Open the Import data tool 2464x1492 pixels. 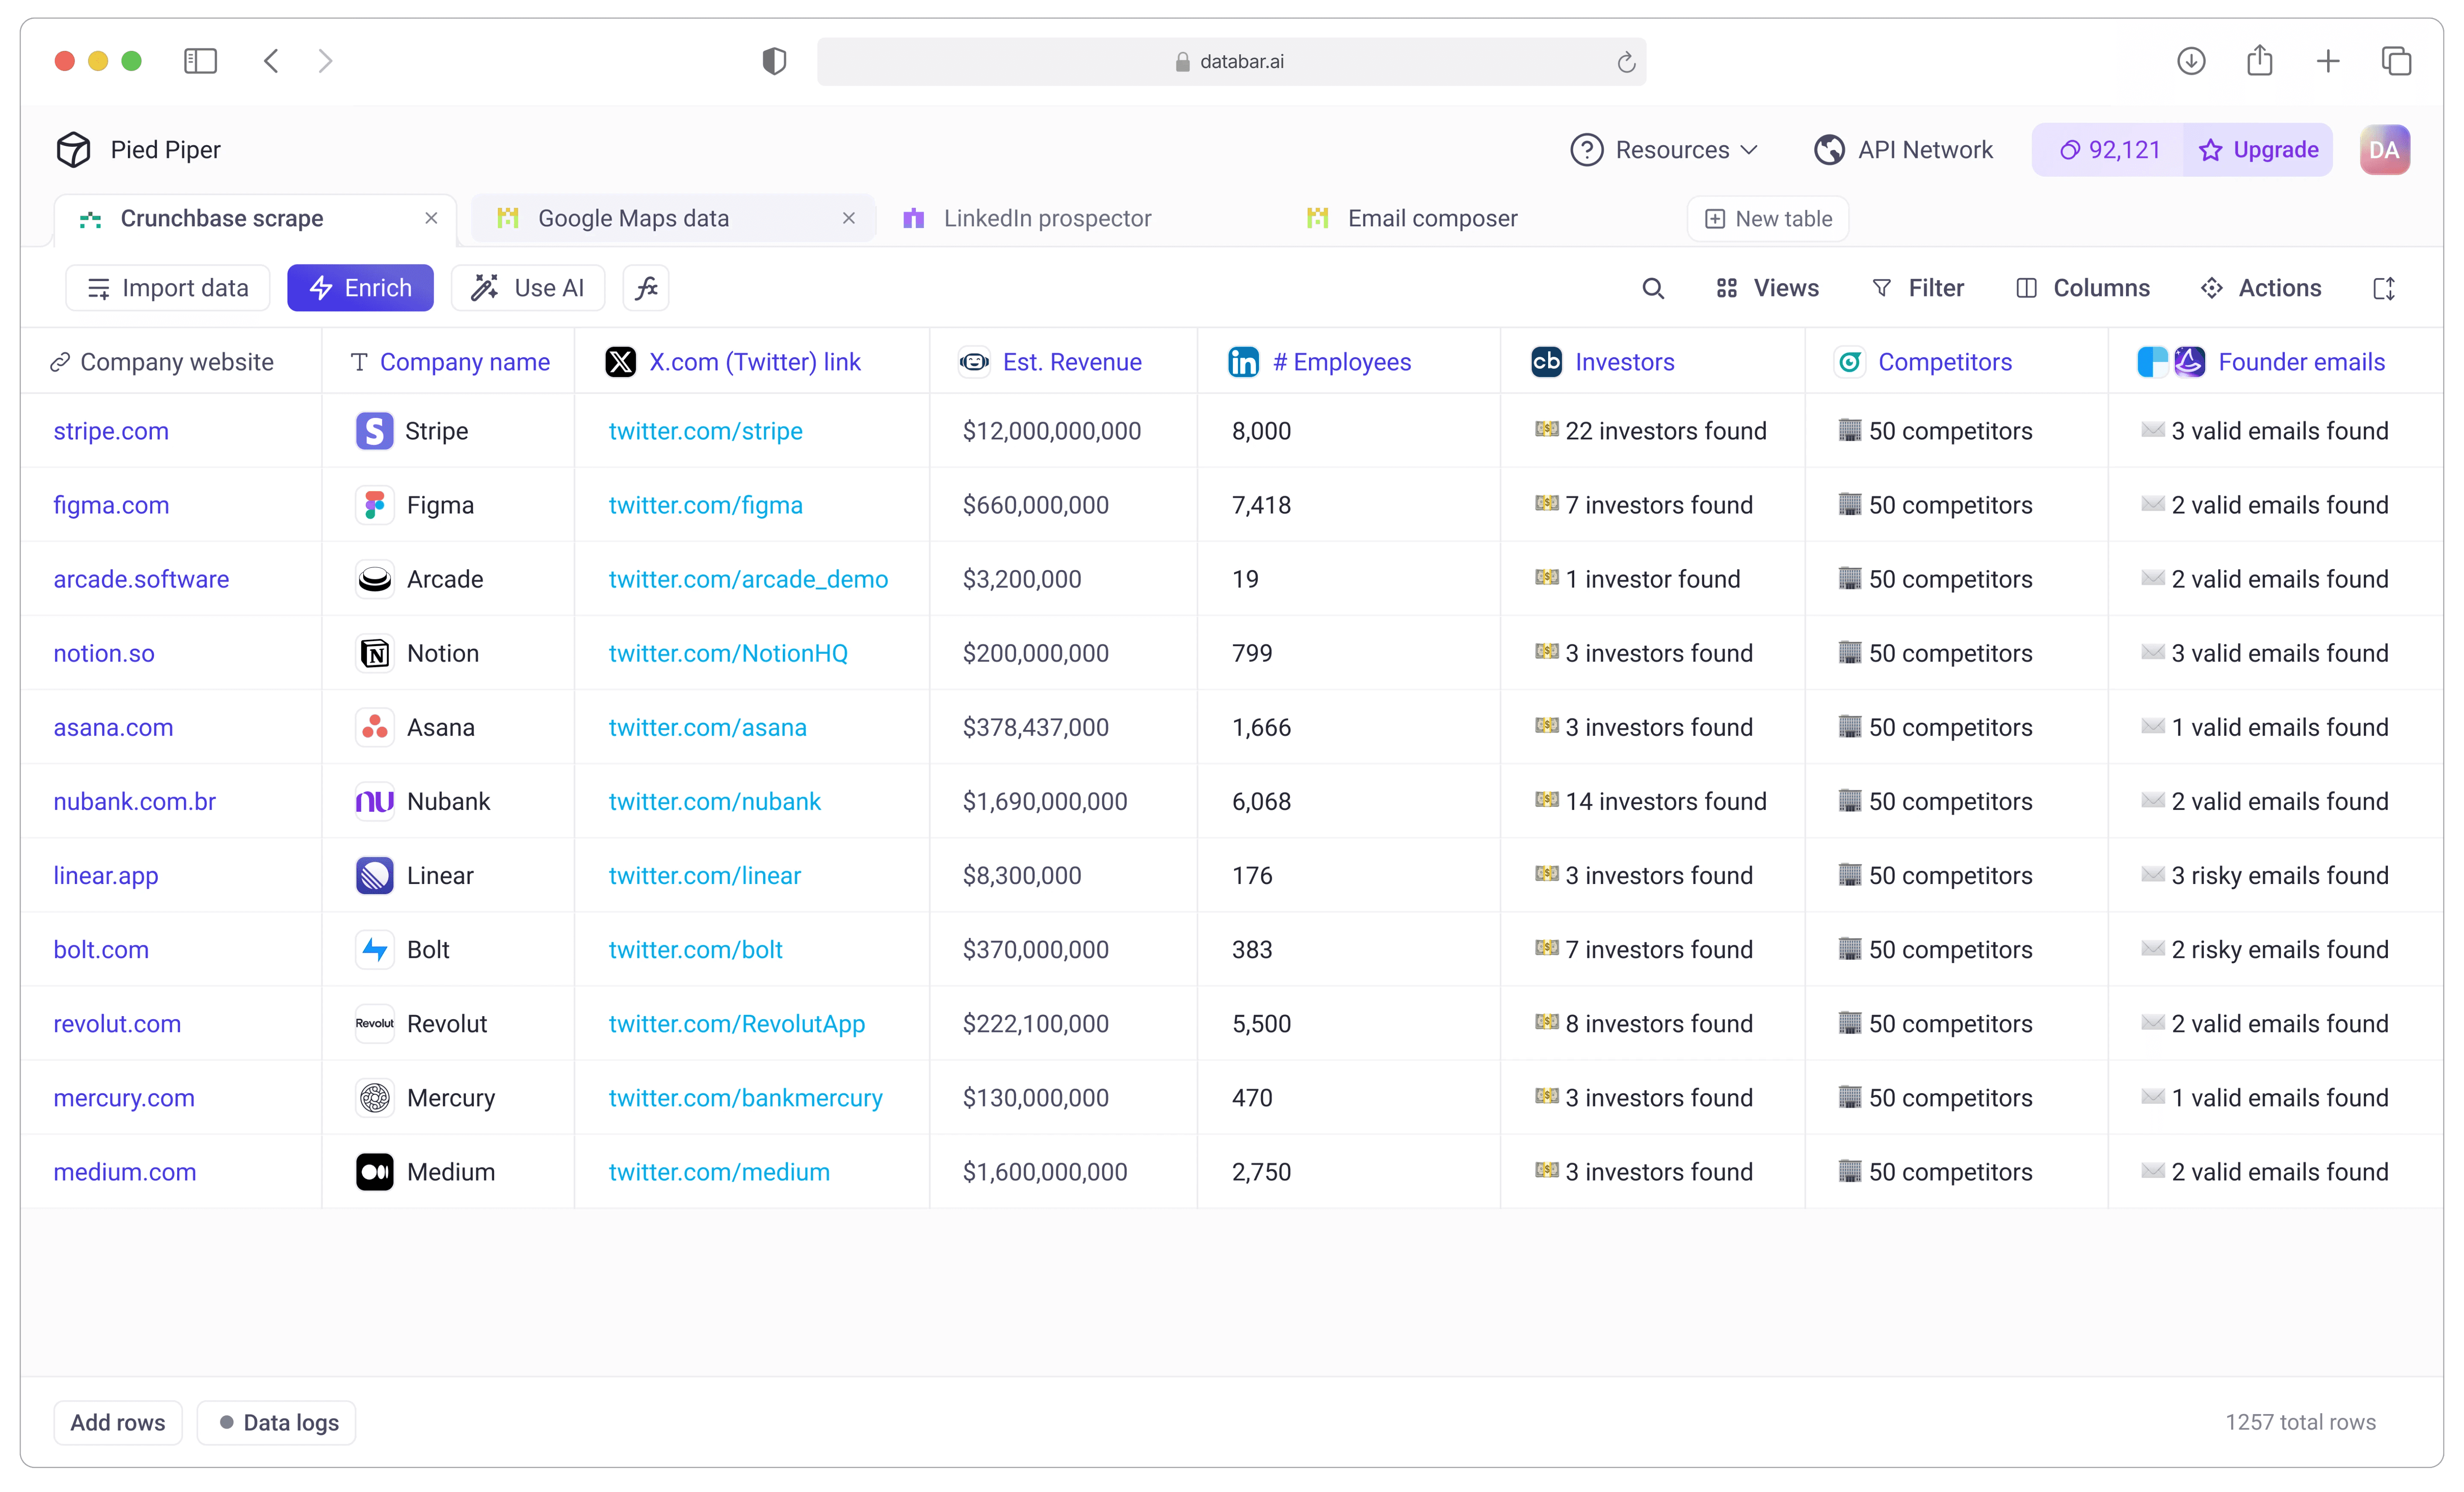167,288
